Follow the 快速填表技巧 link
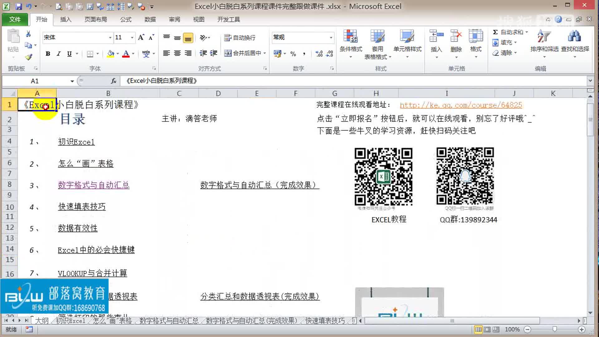 [x=82, y=207]
